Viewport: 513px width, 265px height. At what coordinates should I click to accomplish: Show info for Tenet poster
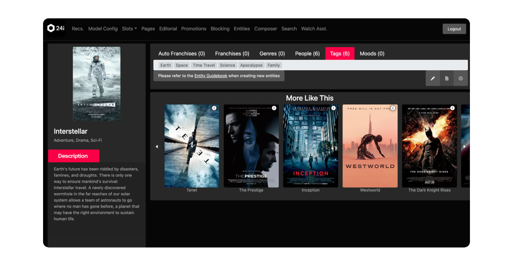point(214,108)
